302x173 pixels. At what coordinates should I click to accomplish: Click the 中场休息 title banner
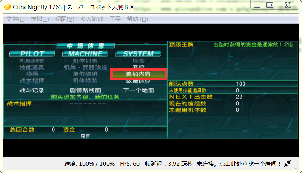pyautogui.click(x=85, y=46)
